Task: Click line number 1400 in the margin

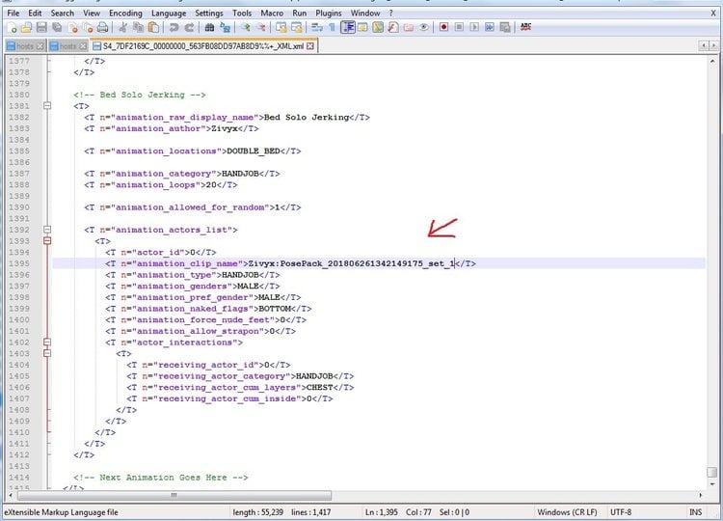Action: click(x=19, y=319)
